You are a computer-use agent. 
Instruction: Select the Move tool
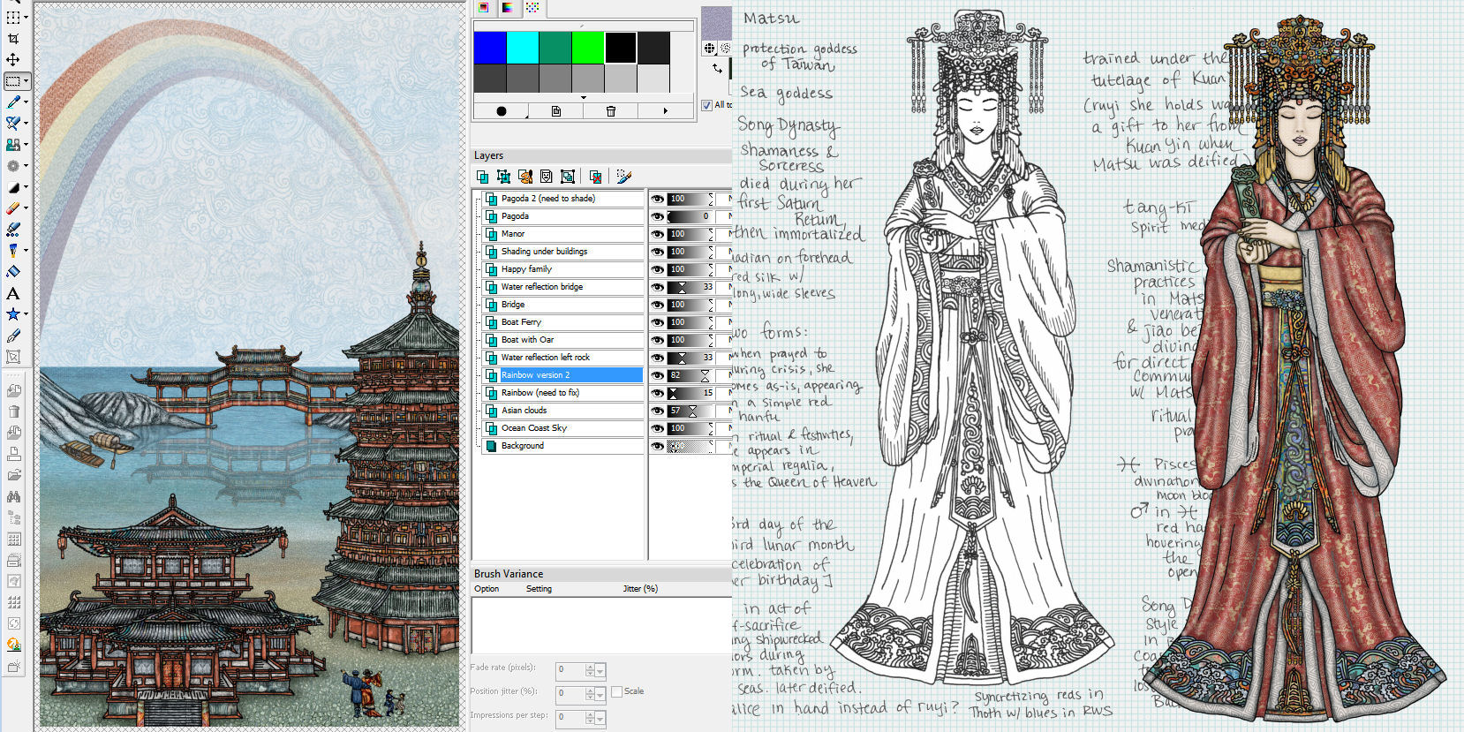pyautogui.click(x=13, y=60)
